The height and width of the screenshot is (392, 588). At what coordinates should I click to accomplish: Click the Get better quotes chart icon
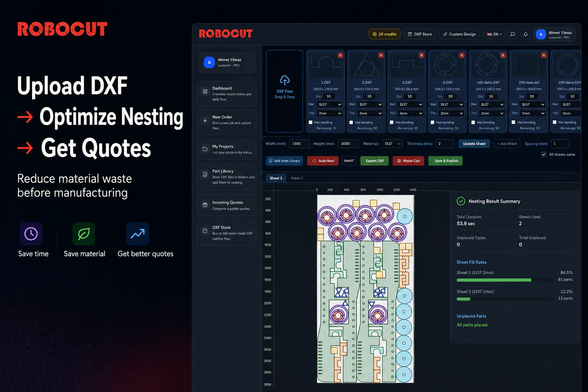point(138,234)
